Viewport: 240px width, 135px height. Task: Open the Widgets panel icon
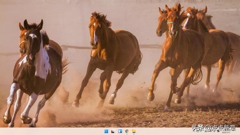coord(120,131)
